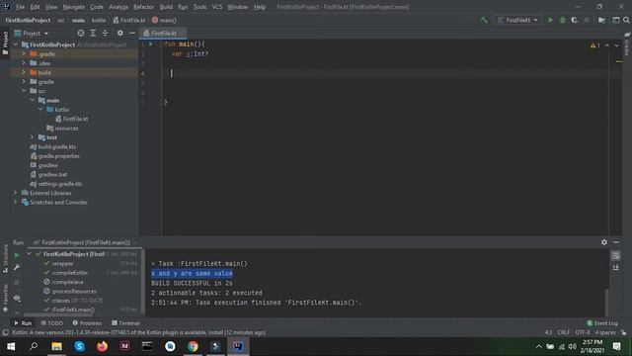Open File Explorer from taskbar
Image resolution: width=632 pixels, height=356 pixels.
coord(56,346)
